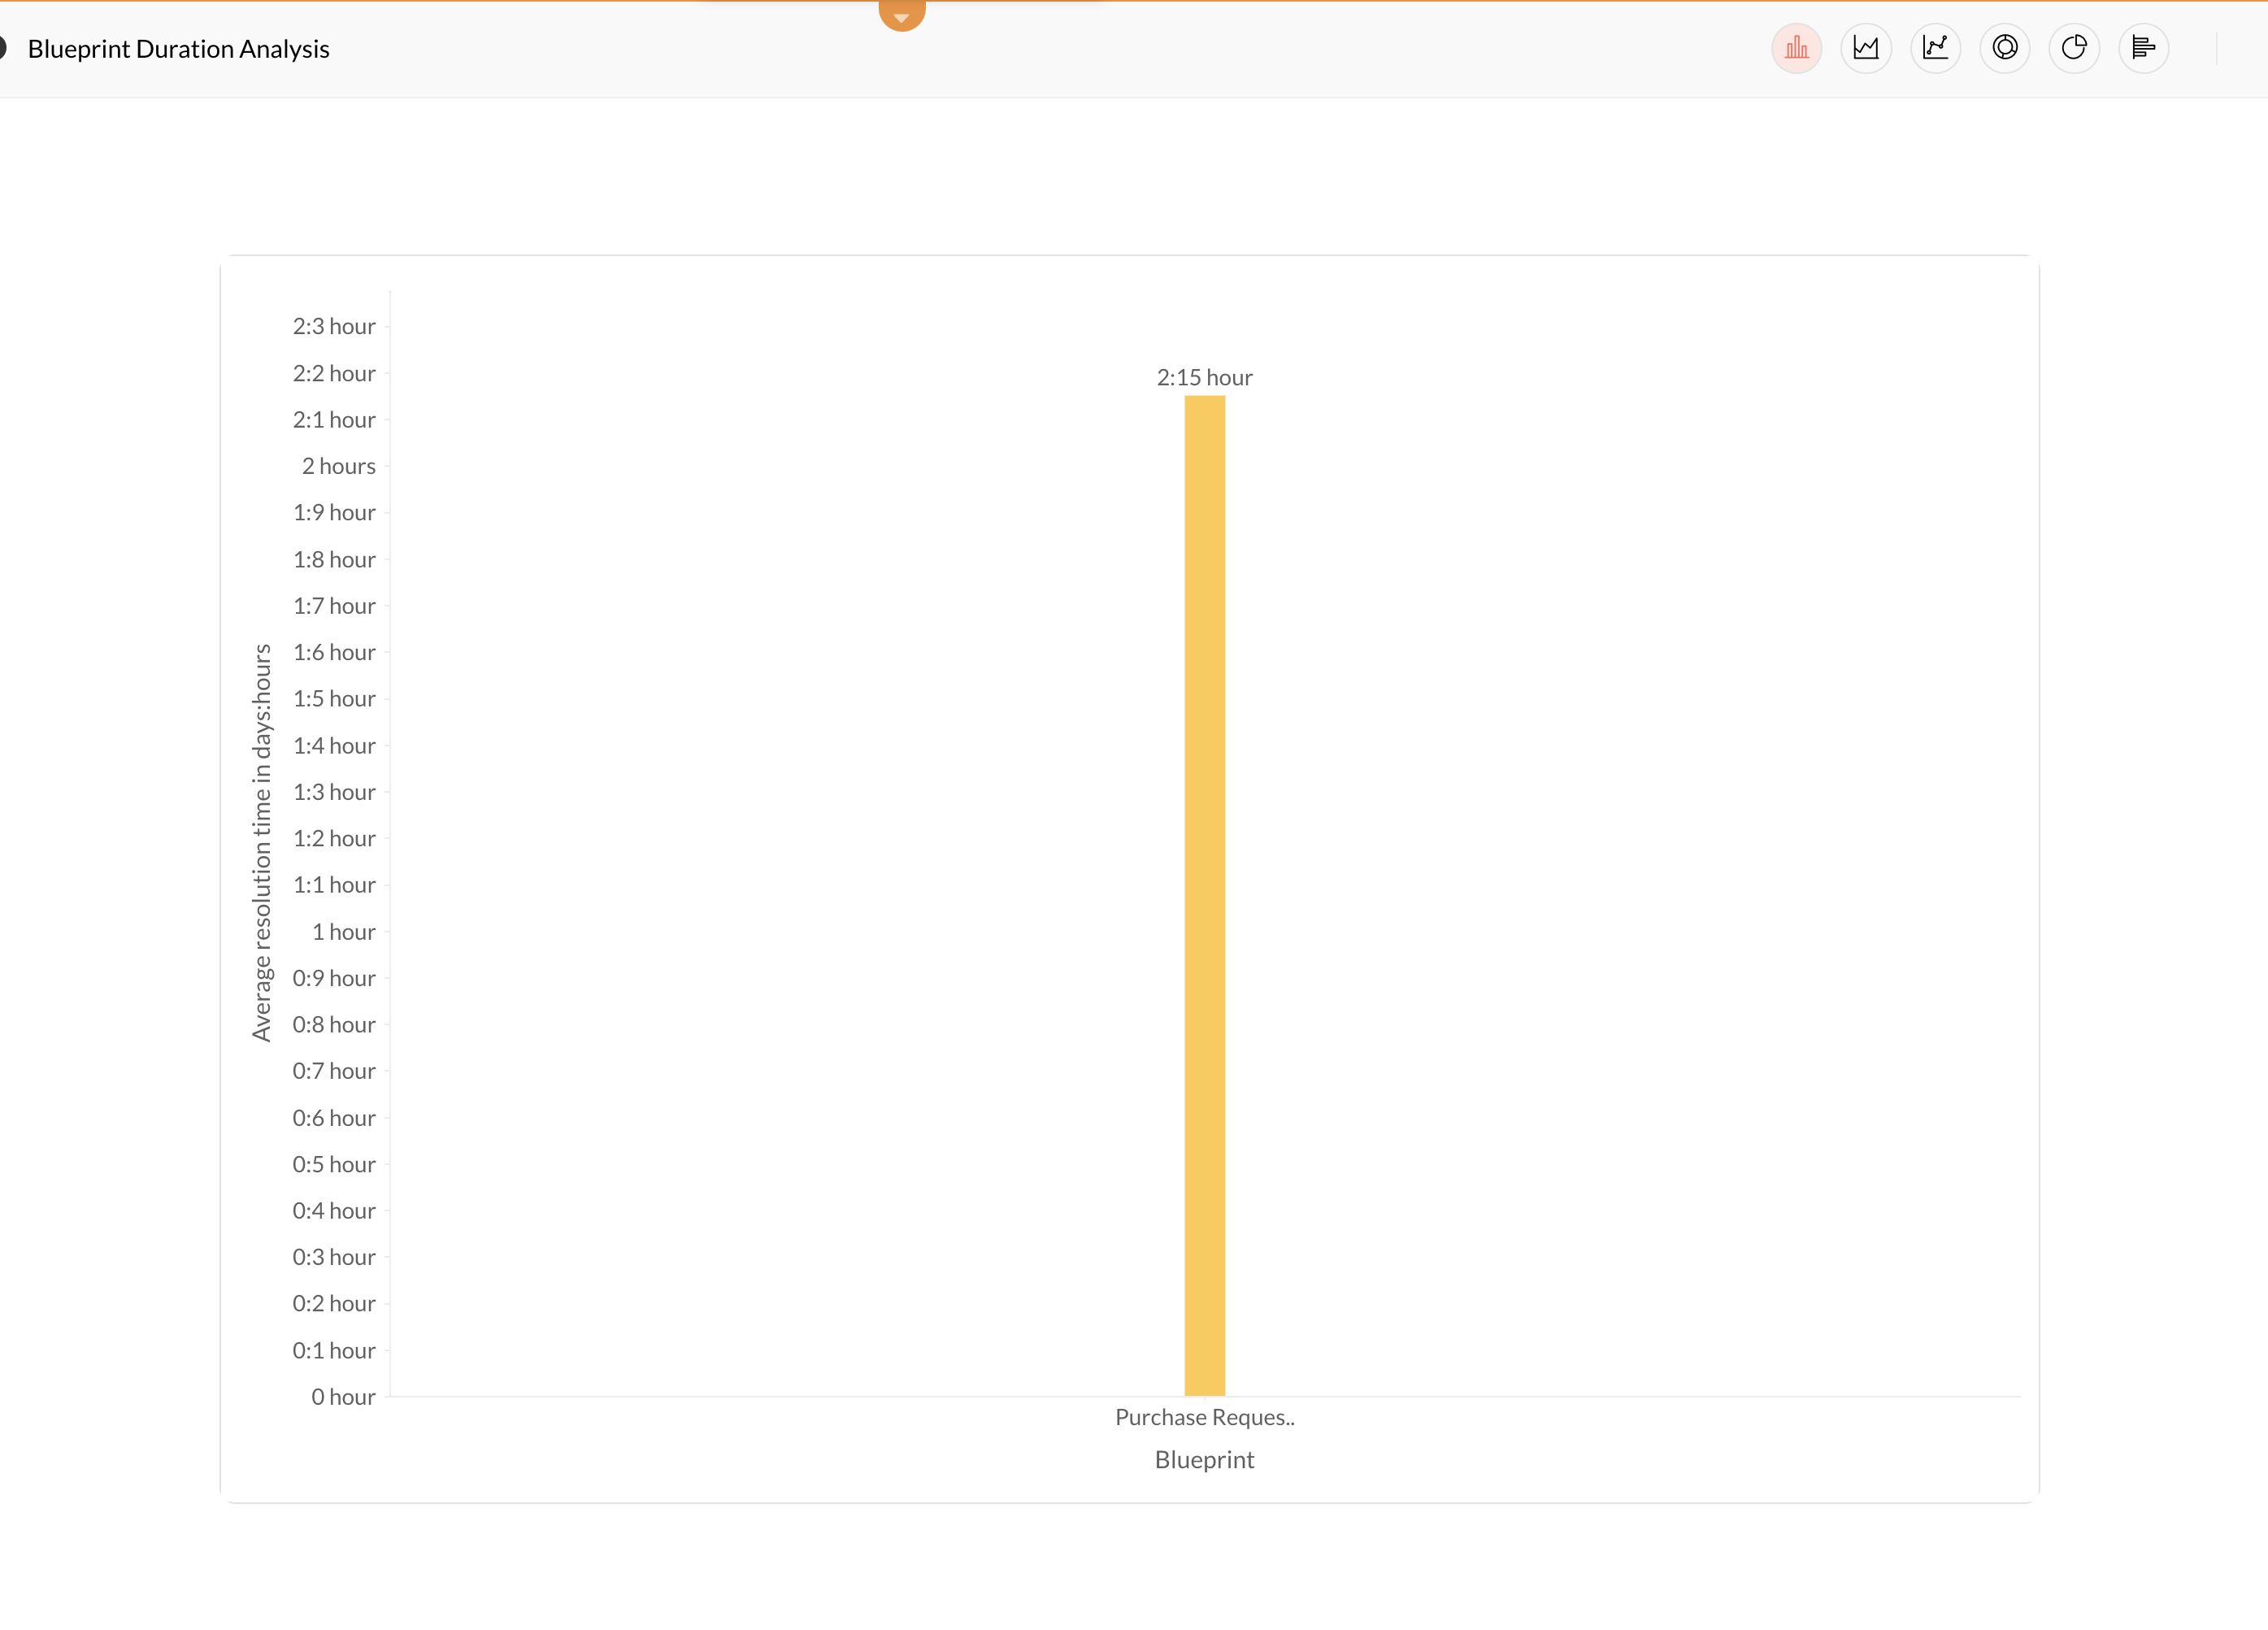Image resolution: width=2268 pixels, height=1630 pixels.
Task: Click the 0:5 hour y-axis tick label
Action: tap(333, 1164)
